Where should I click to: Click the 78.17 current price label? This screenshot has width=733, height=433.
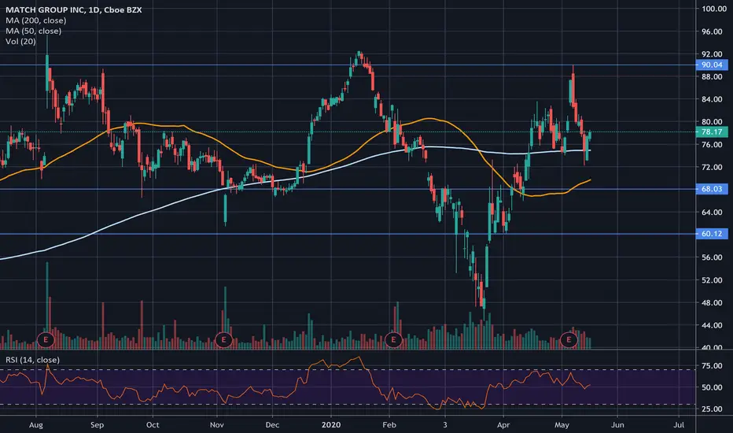click(x=712, y=132)
